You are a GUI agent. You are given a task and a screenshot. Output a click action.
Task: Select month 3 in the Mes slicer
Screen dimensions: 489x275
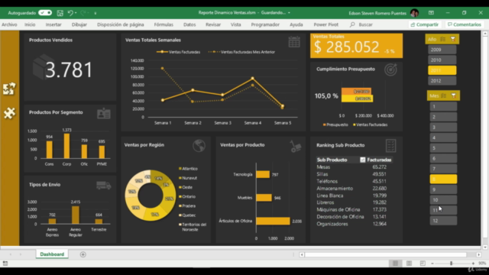(443, 128)
